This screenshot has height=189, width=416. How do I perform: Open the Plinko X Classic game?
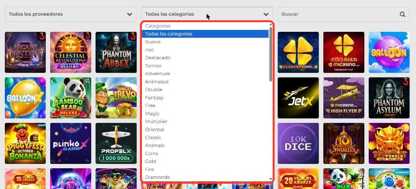(70, 143)
